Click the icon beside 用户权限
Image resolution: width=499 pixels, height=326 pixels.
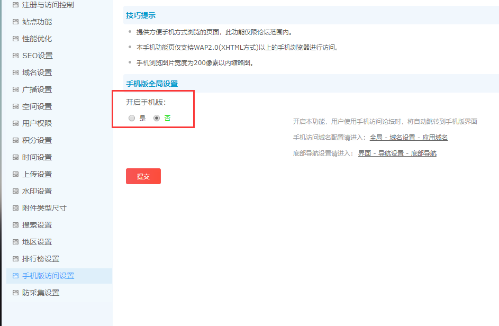pos(15,123)
